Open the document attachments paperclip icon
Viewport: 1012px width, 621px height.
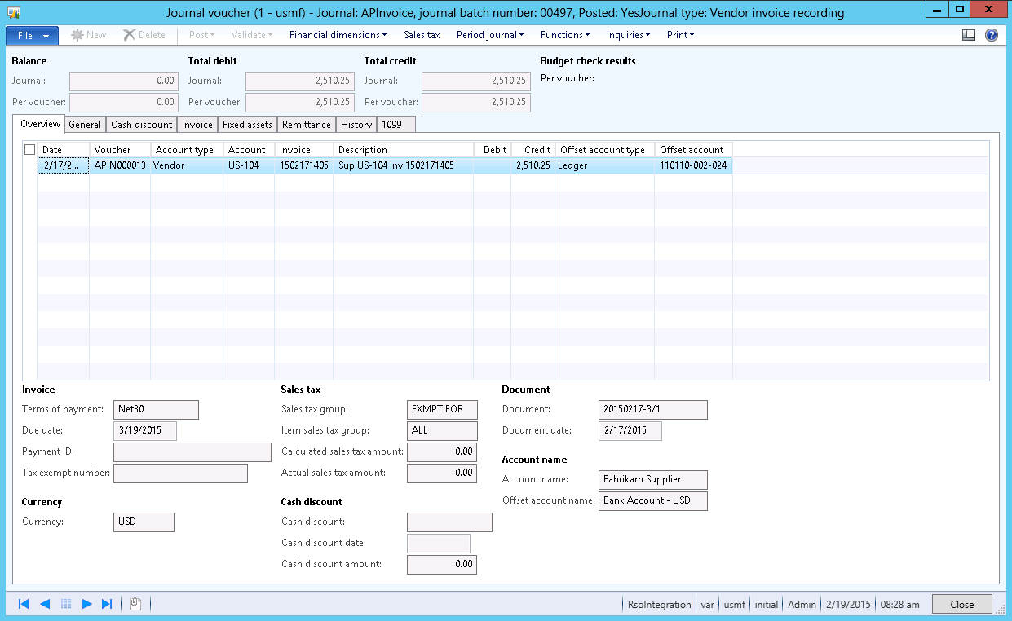(x=134, y=603)
